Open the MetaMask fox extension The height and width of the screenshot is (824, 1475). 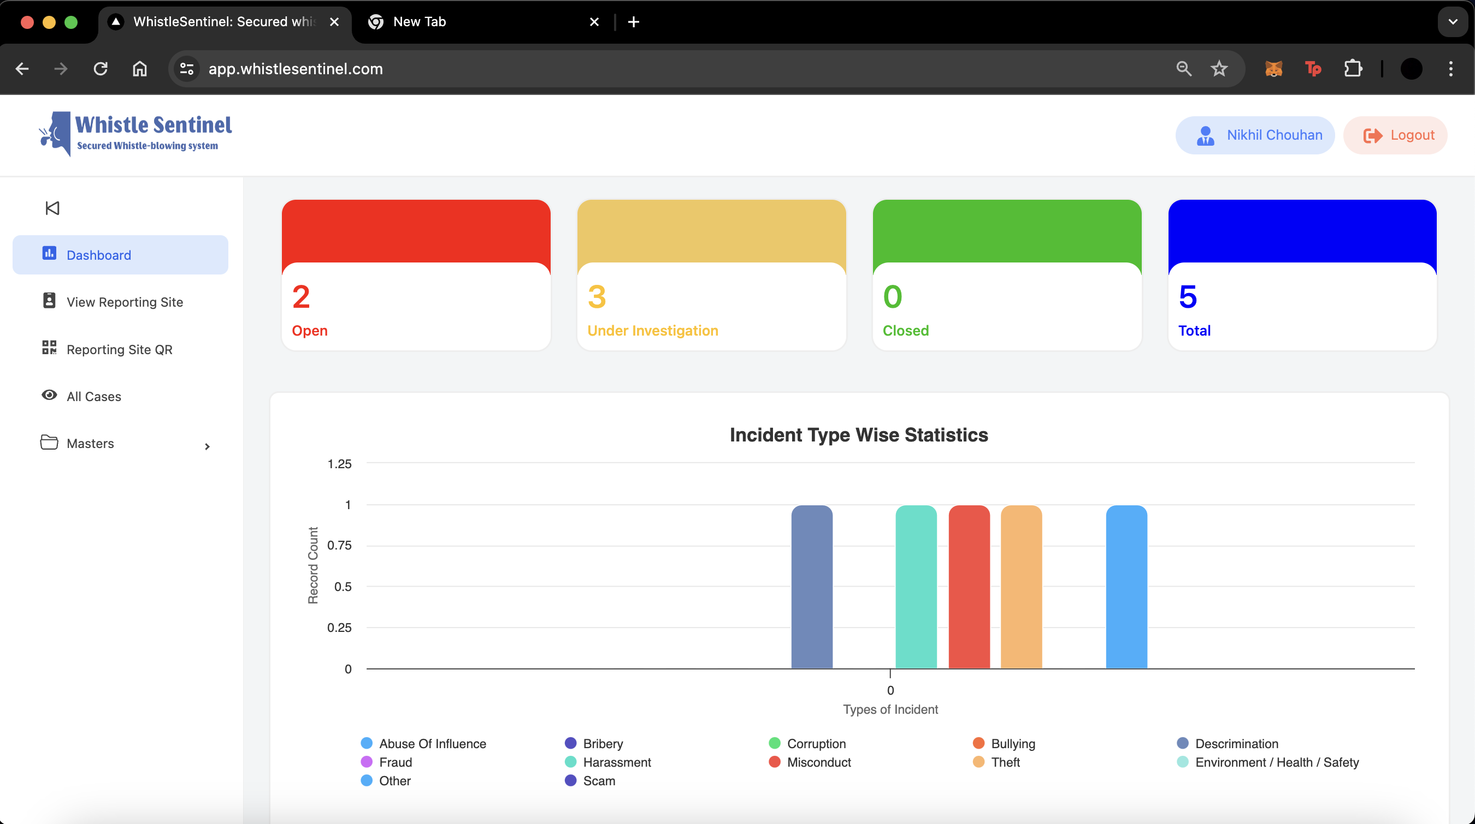1273,69
